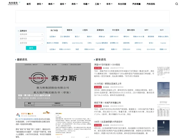Screen dimensions: 185x138
Task: Switch to the 中大型车 tab
Action: pos(116,30)
